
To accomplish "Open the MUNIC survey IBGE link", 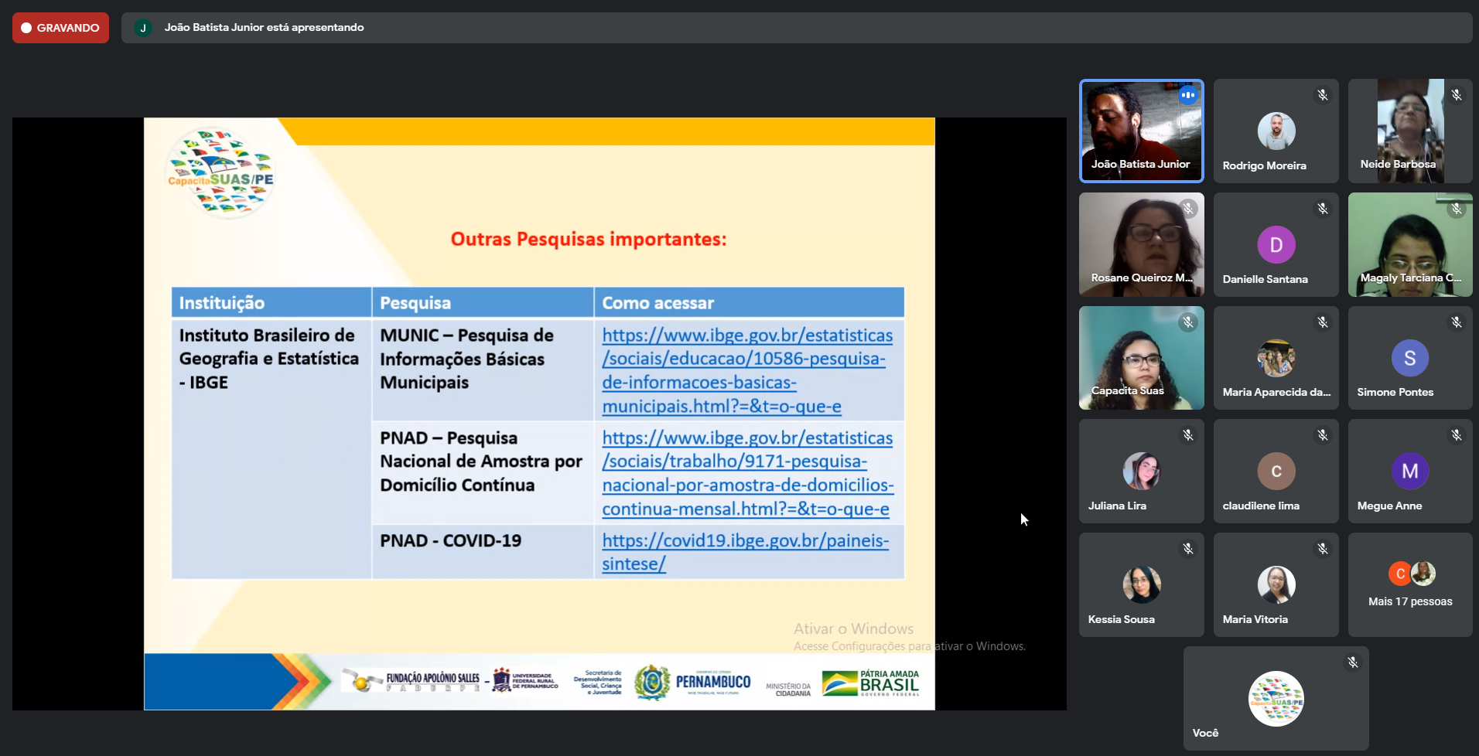I will [746, 370].
